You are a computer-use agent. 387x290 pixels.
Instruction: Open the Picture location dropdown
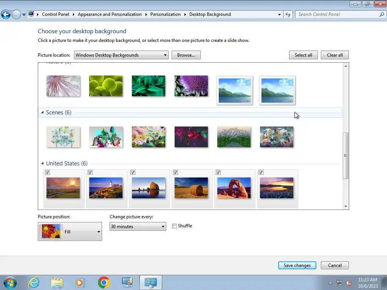click(x=121, y=55)
